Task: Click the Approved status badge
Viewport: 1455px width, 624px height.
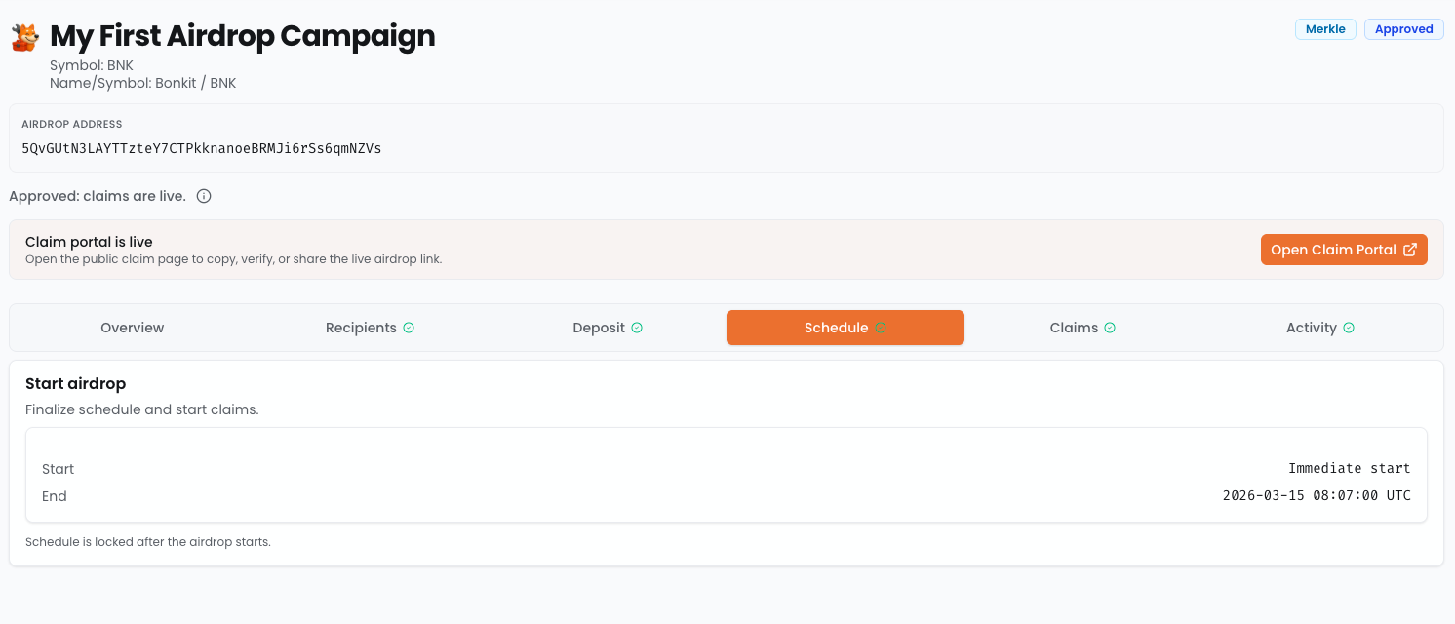Action: pyautogui.click(x=1403, y=29)
